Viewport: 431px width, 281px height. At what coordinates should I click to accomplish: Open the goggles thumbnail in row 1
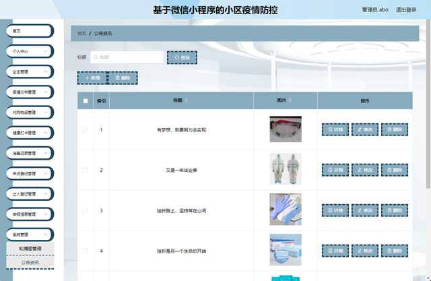[286, 129]
